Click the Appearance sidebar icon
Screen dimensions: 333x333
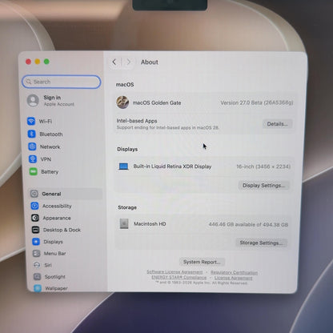click(x=35, y=218)
